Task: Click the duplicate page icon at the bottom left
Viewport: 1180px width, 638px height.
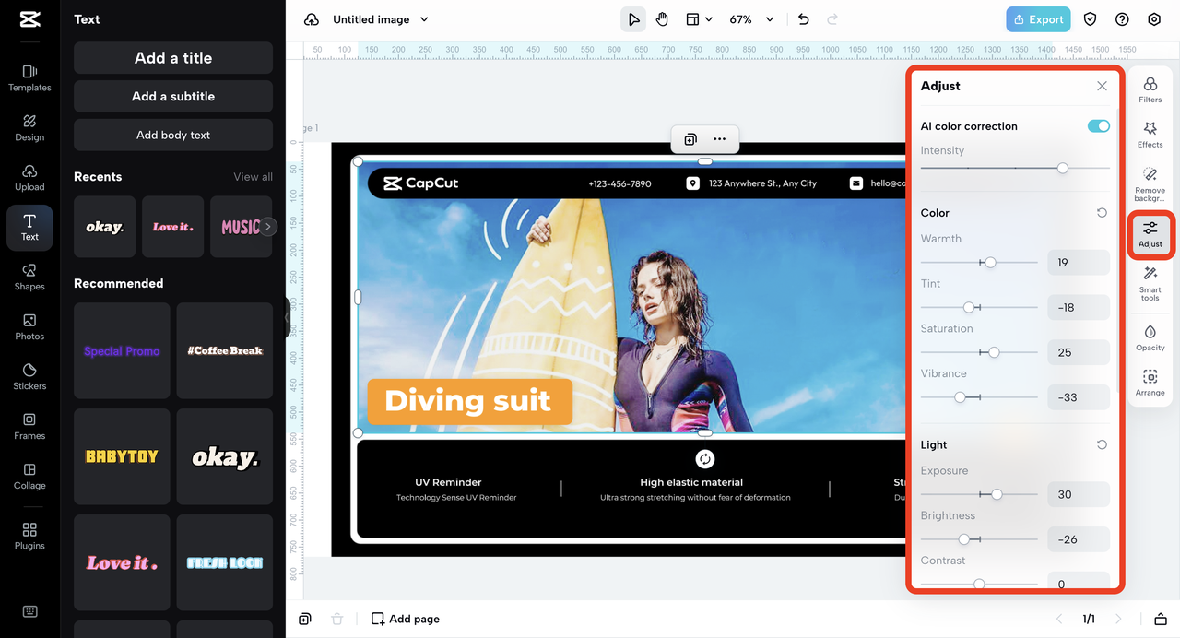Action: pyautogui.click(x=305, y=619)
